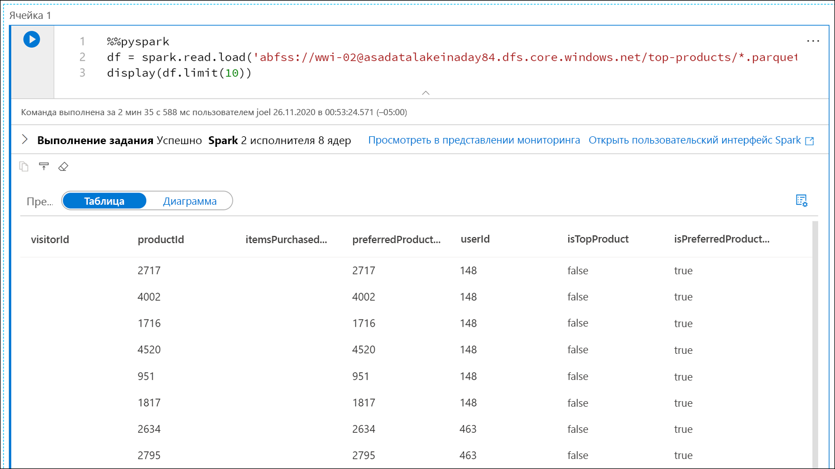Screen dimensions: 835x469
Task: Sort by the visitorId column header
Action: 50,240
